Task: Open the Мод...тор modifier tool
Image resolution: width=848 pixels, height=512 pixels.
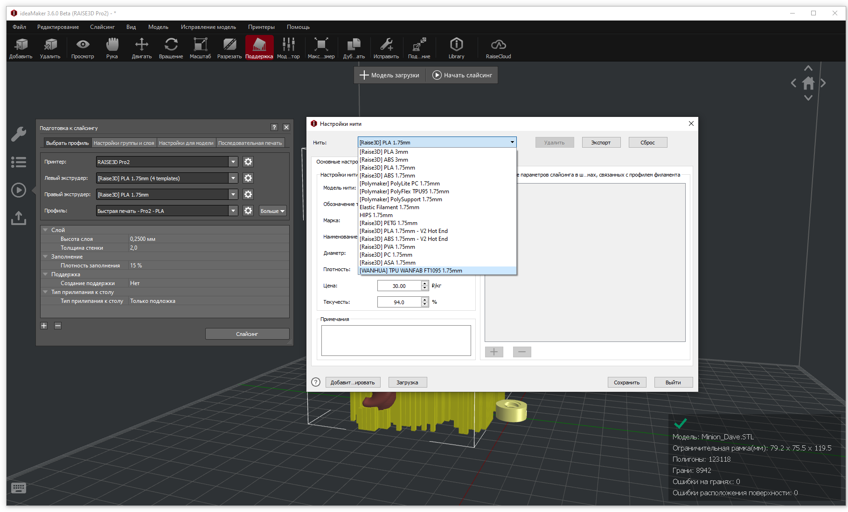Action: 288,48
